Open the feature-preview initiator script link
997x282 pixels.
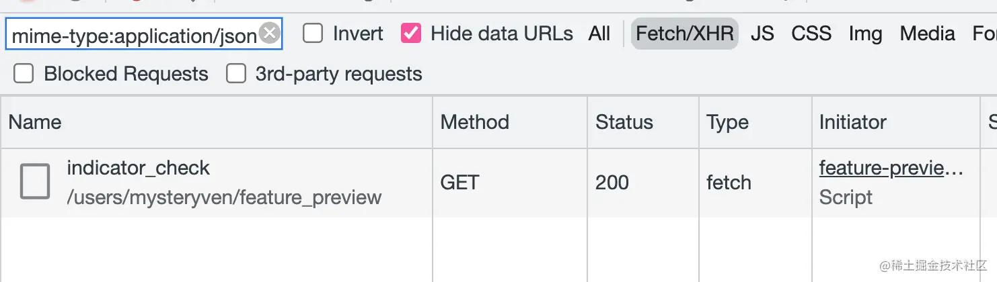891,169
